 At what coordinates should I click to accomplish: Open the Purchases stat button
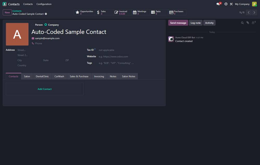click(x=177, y=12)
